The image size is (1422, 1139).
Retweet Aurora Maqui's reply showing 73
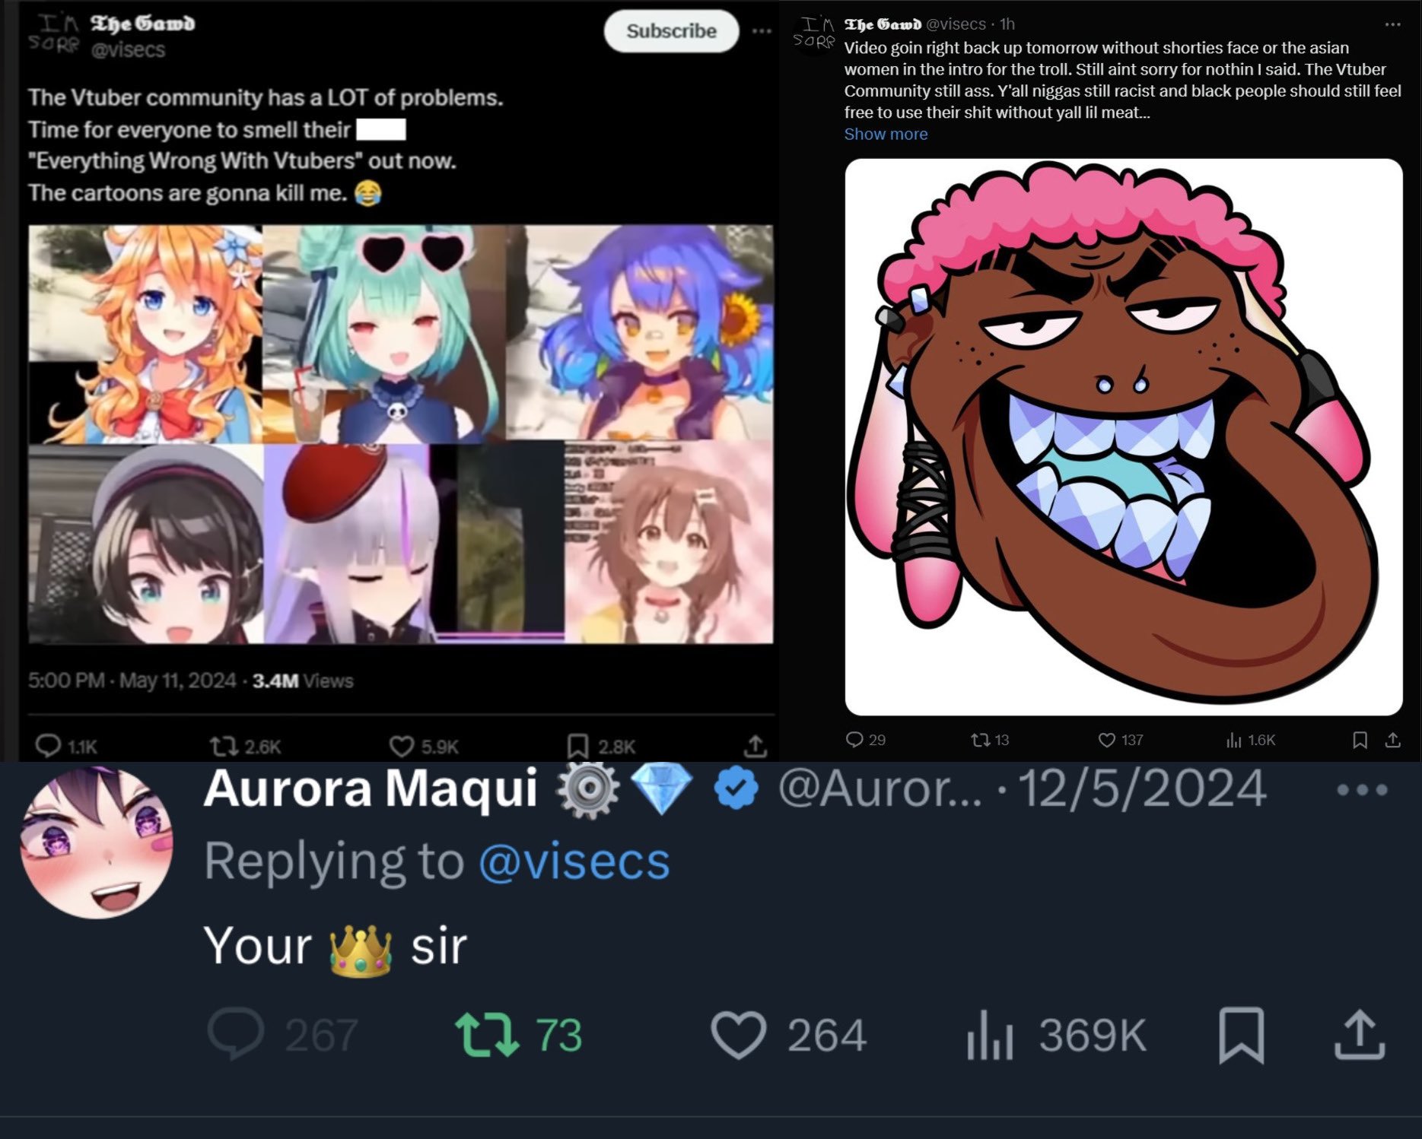coord(518,1035)
